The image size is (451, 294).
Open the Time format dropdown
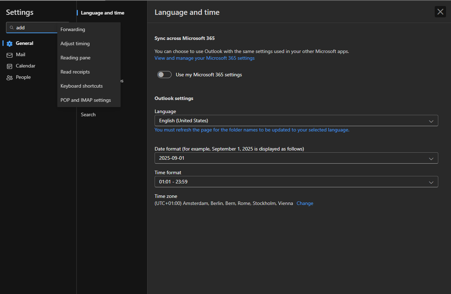pyautogui.click(x=296, y=182)
